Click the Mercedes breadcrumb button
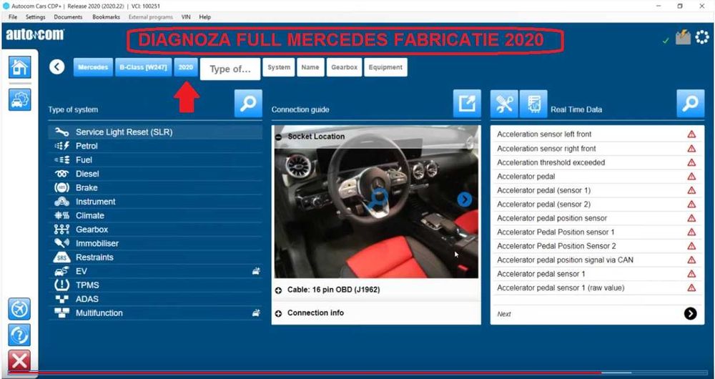The width and height of the screenshot is (715, 379). coord(93,67)
